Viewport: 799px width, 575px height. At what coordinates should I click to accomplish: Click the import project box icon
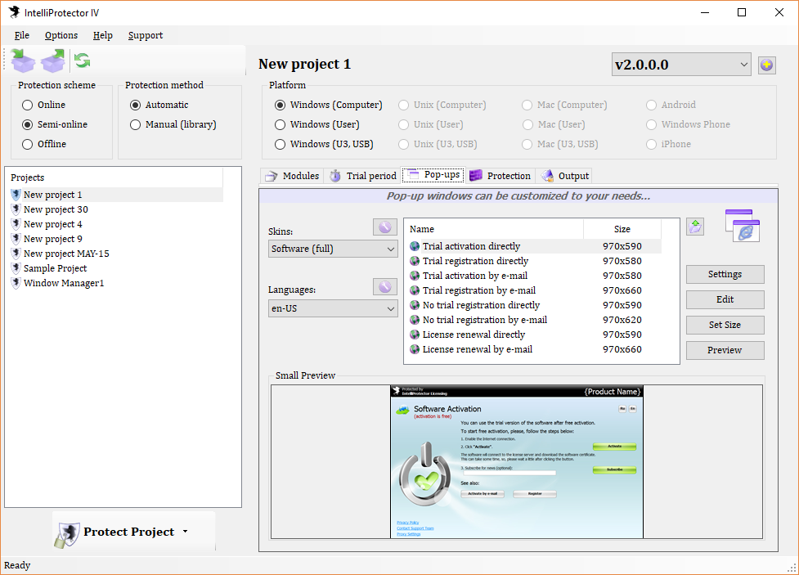click(23, 61)
